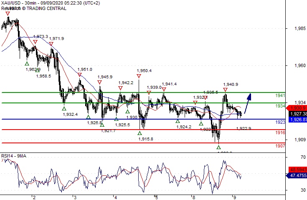Click the green triangle above 1,926.8
The image size is (307, 200).
click(x=88, y=117)
